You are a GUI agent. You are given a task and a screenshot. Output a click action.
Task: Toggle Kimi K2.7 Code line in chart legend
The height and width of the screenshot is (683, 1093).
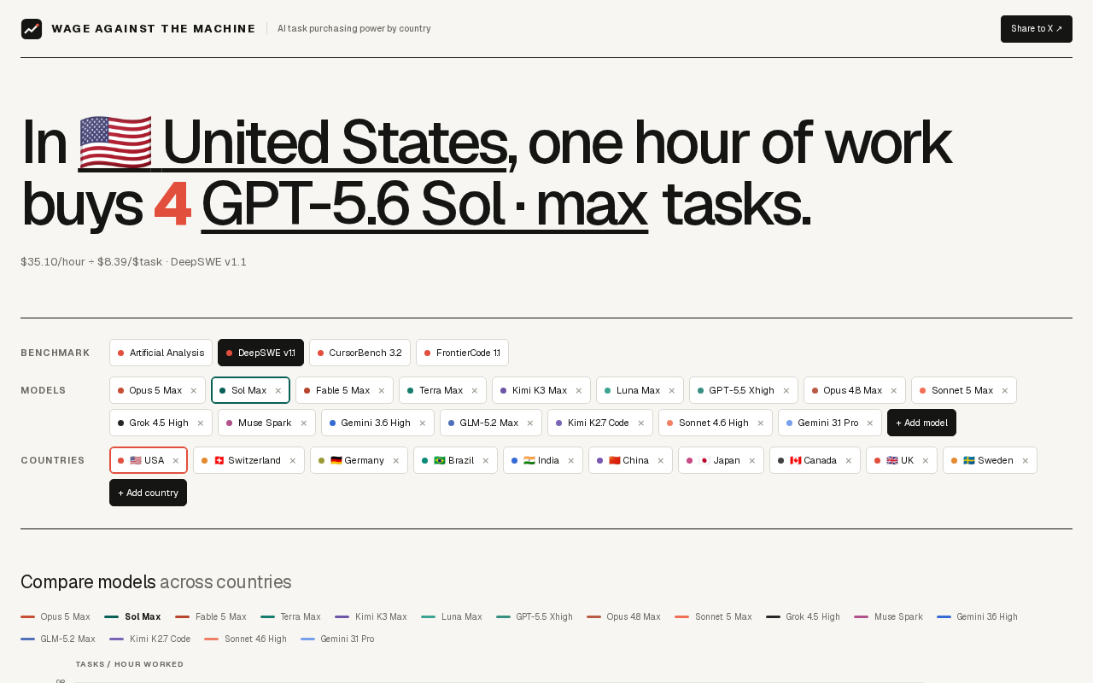click(x=149, y=639)
